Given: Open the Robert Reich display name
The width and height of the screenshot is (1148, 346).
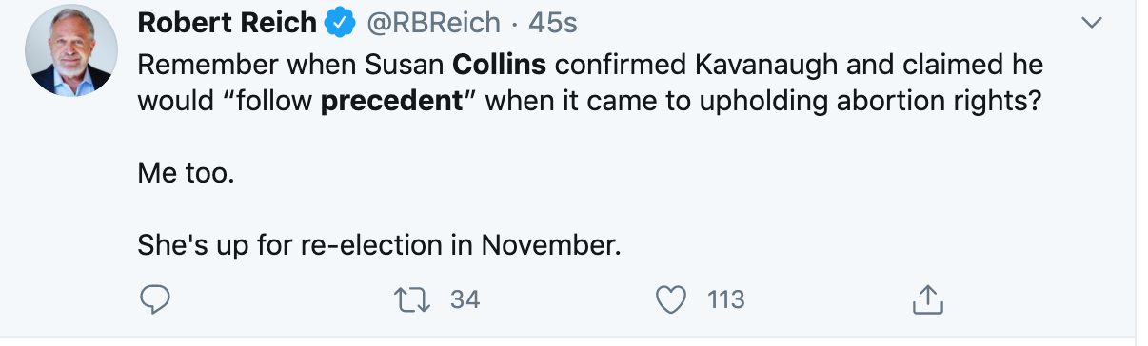Looking at the screenshot, I should point(227,22).
